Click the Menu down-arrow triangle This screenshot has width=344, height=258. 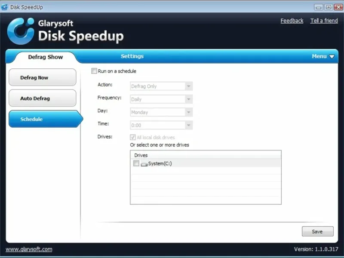[x=332, y=57]
